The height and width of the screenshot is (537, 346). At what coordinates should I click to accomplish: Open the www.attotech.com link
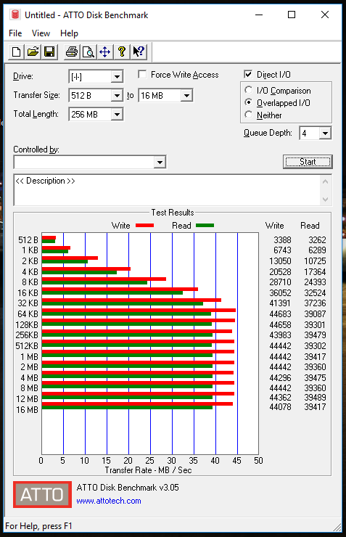[x=109, y=501]
